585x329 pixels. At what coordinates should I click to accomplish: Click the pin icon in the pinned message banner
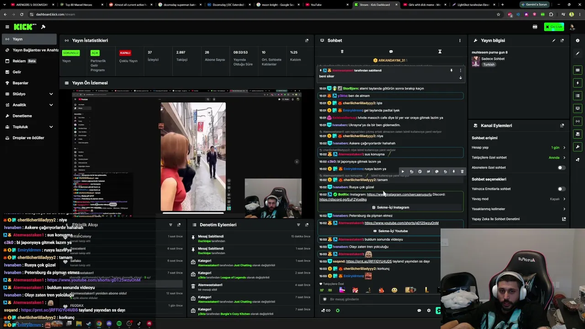click(x=451, y=70)
